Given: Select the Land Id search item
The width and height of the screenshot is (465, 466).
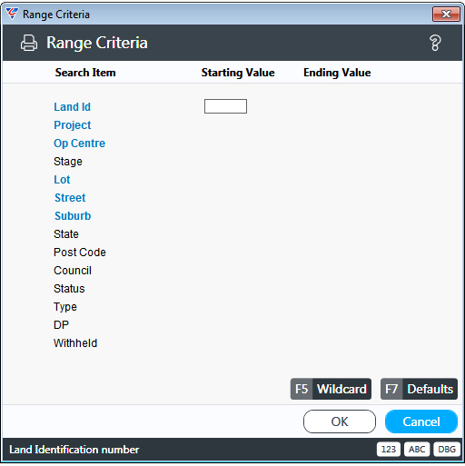Looking at the screenshot, I should click(x=72, y=107).
